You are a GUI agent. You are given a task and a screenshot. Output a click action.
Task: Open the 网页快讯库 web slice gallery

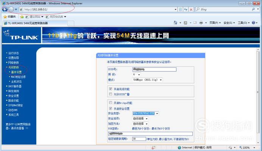[56, 17]
